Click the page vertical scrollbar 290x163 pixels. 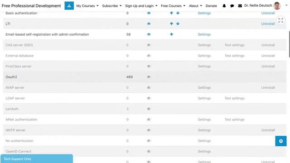(289, 44)
